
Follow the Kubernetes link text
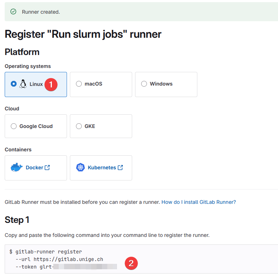[102, 168]
